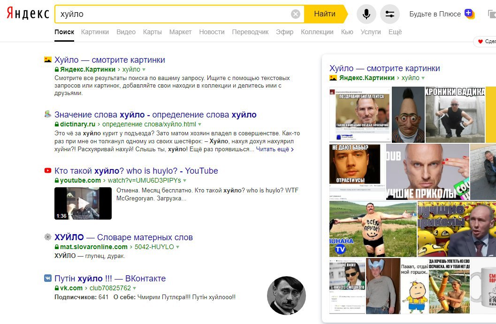Viewport: 496px width, 324px height.
Task: Click the Yandex logo
Action: (28, 14)
